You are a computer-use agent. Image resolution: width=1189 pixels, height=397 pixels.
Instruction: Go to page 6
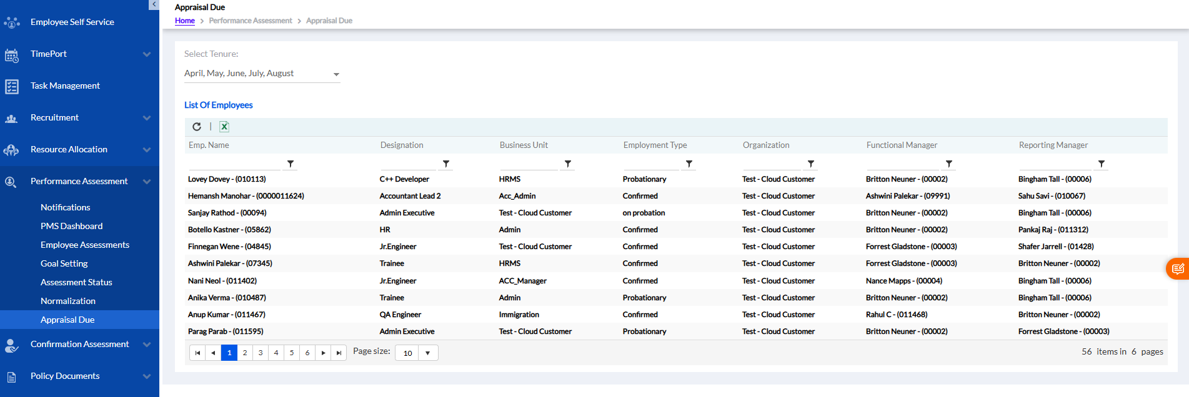(x=307, y=353)
